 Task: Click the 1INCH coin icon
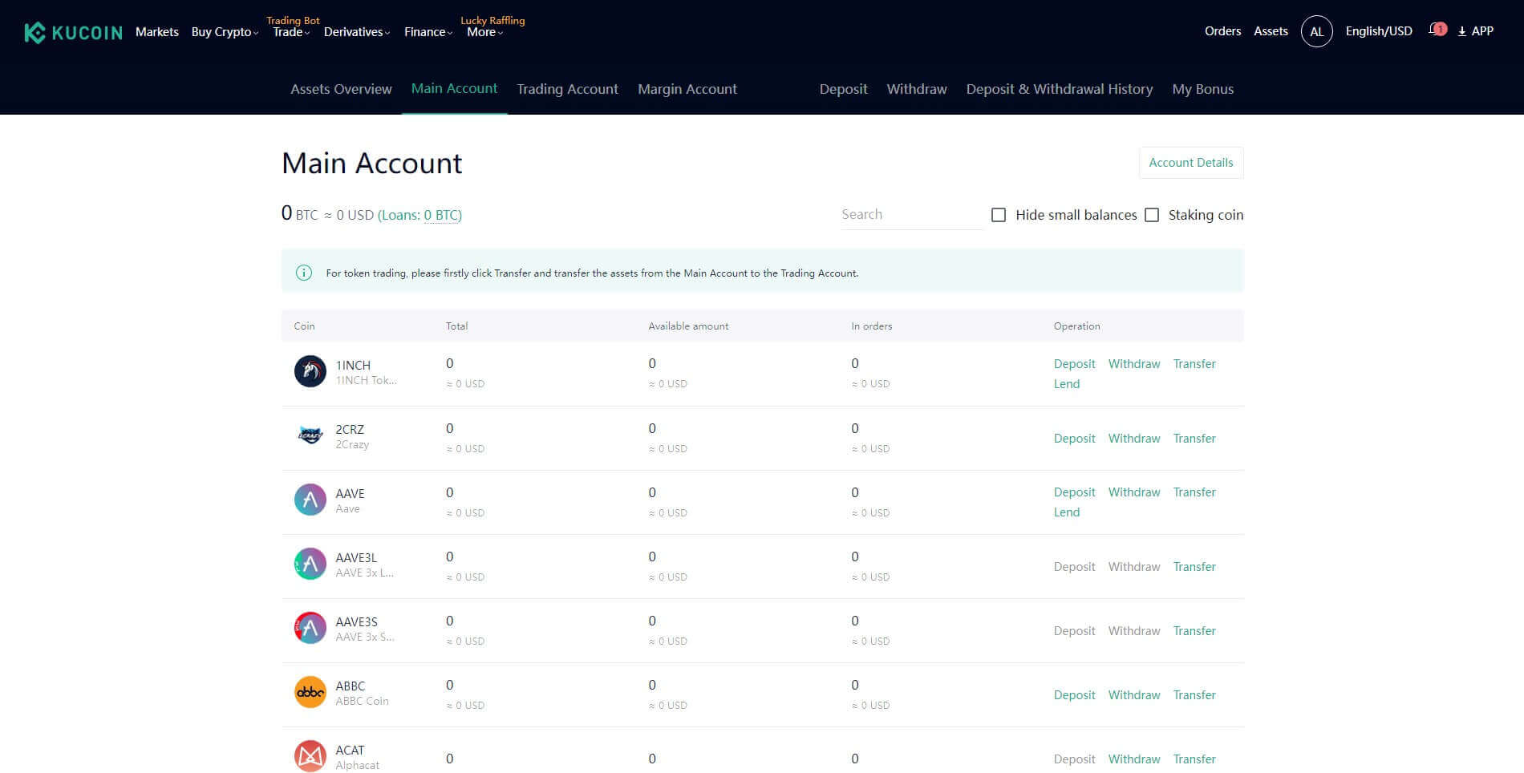tap(310, 371)
